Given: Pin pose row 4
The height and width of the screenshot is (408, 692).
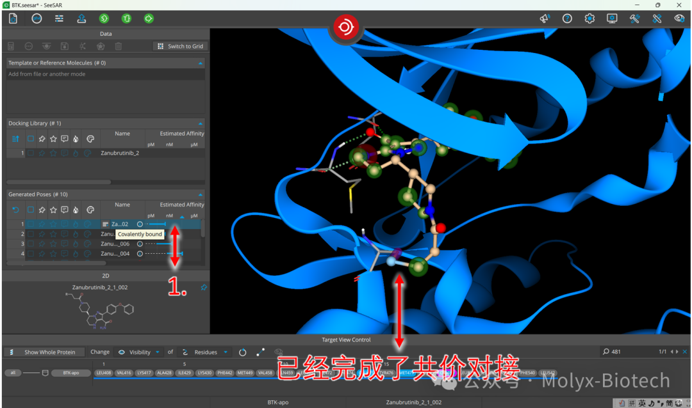Looking at the screenshot, I should coord(42,253).
